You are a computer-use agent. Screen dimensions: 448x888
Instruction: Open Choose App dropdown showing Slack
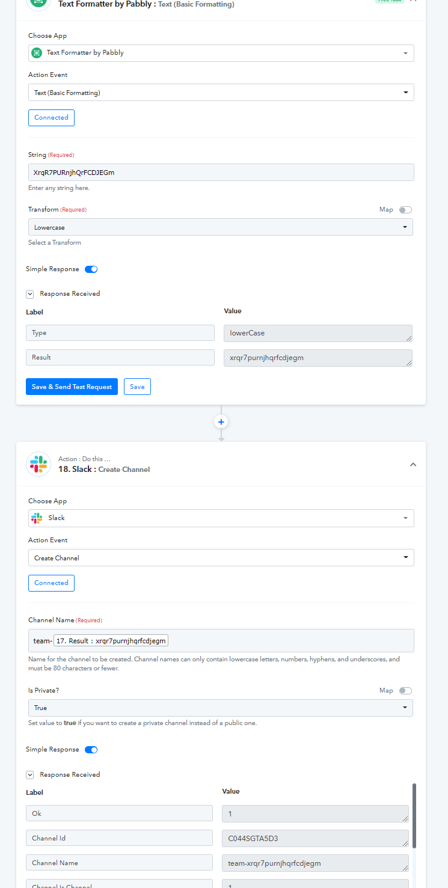[x=221, y=518]
